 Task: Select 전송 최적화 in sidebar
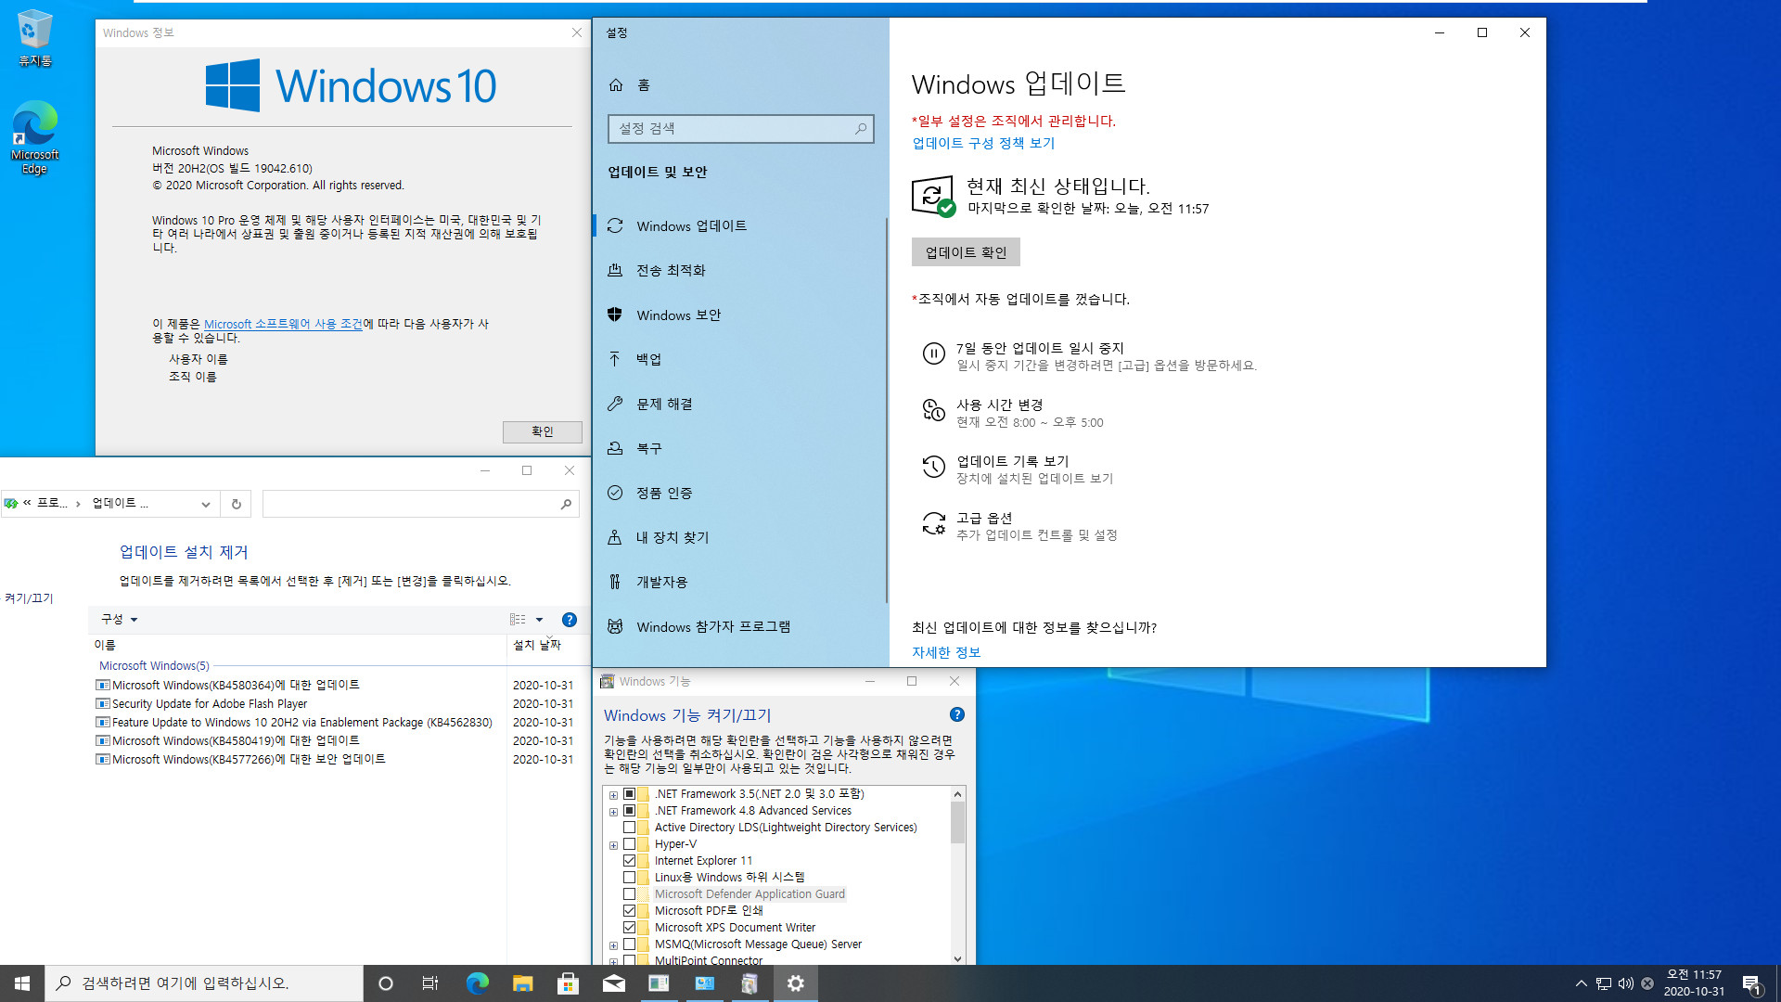click(x=739, y=271)
